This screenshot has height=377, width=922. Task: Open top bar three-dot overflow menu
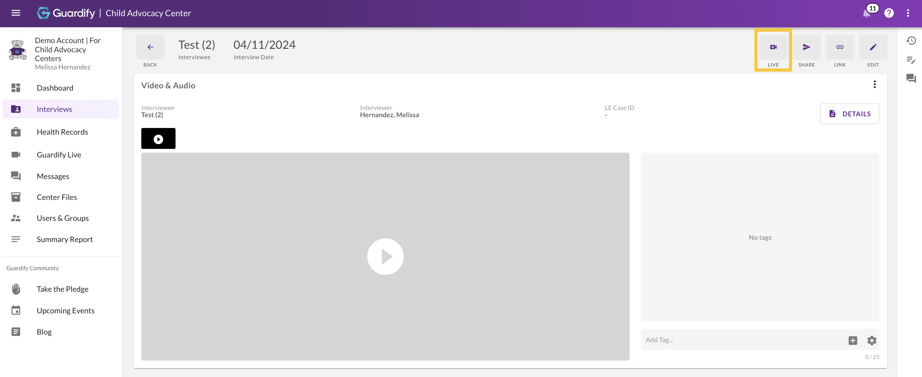click(908, 13)
